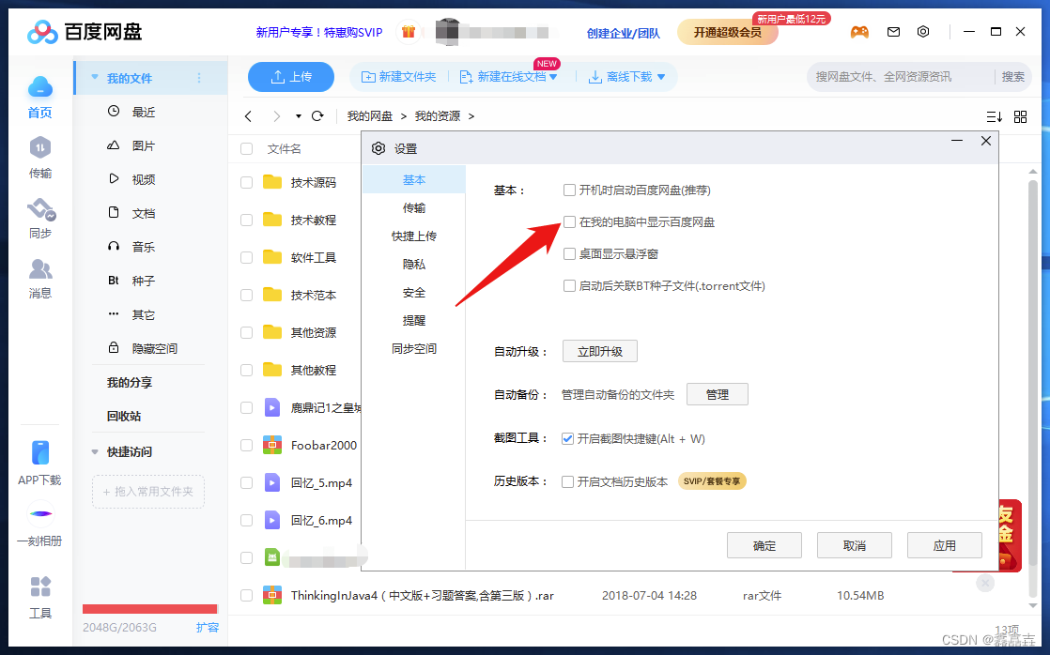Image resolution: width=1050 pixels, height=655 pixels.
Task: Switch to the 快捷上传 settings tab
Action: [x=414, y=236]
